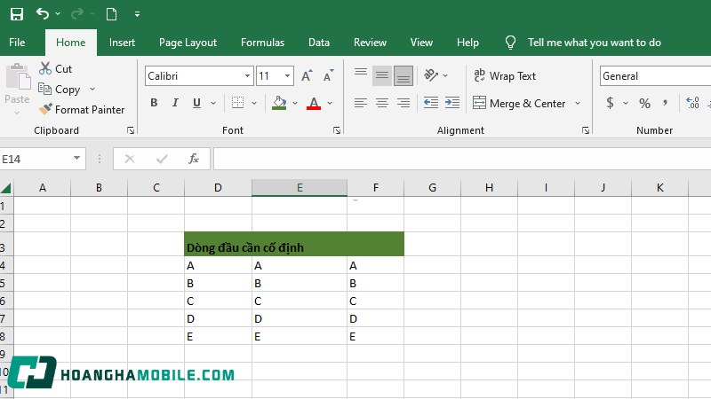Click the Undo arrow icon
Screen dimensions: 711x399
click(42, 13)
